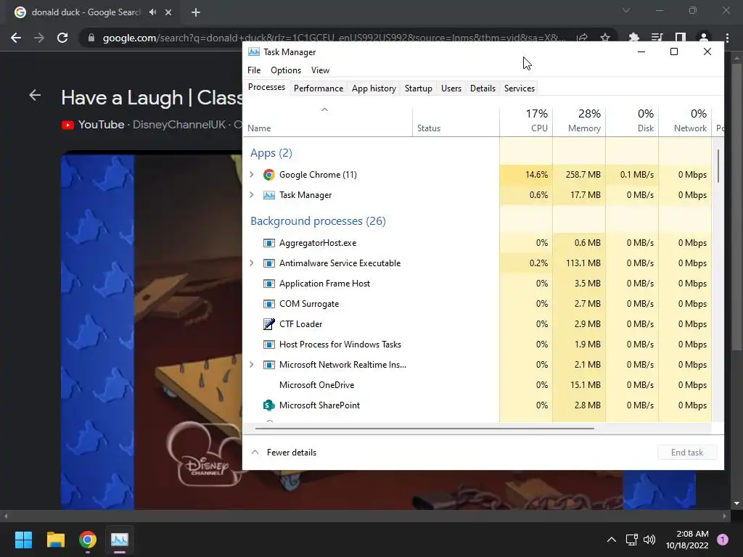Sort by the Memory column header
743x557 pixels.
click(x=579, y=120)
